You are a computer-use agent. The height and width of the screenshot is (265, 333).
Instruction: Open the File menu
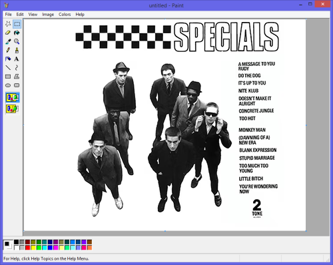point(9,15)
